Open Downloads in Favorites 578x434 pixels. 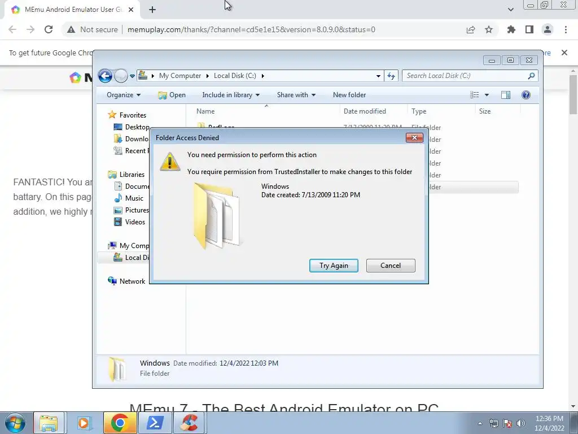(132, 139)
